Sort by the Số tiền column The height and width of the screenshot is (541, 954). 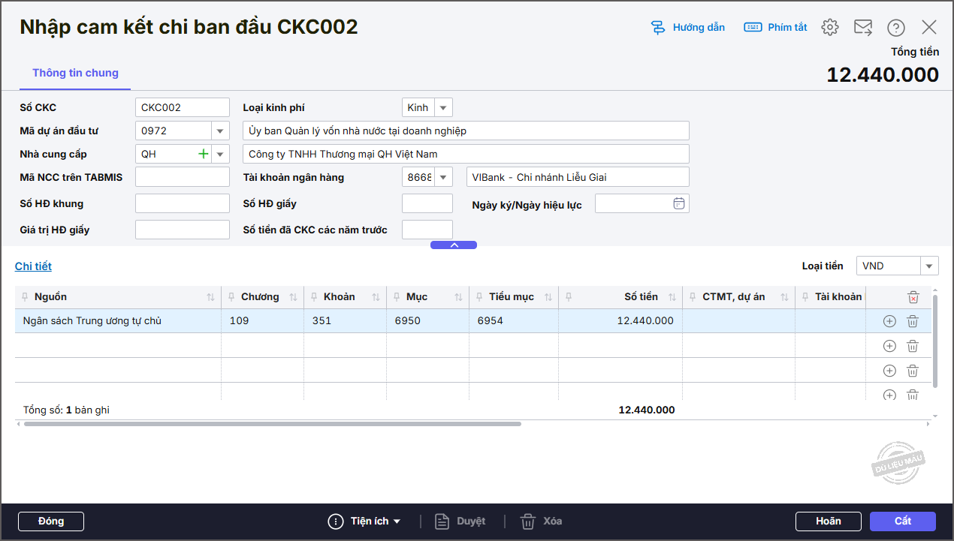tap(672, 297)
